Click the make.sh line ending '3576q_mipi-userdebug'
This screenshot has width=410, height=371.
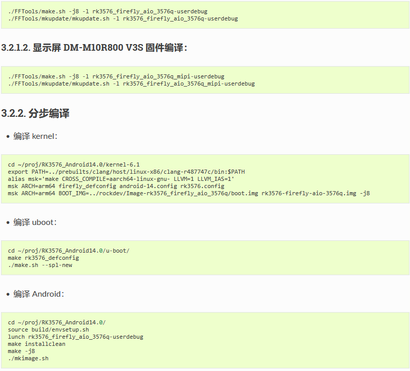[116, 76]
